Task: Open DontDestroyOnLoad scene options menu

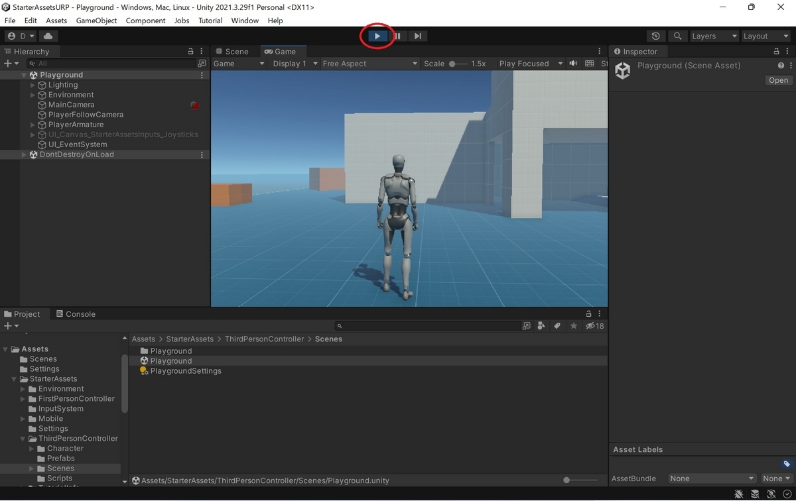Action: pos(202,154)
